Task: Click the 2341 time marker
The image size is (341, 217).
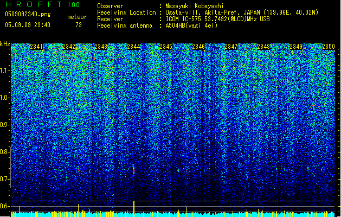Action: click(x=36, y=47)
